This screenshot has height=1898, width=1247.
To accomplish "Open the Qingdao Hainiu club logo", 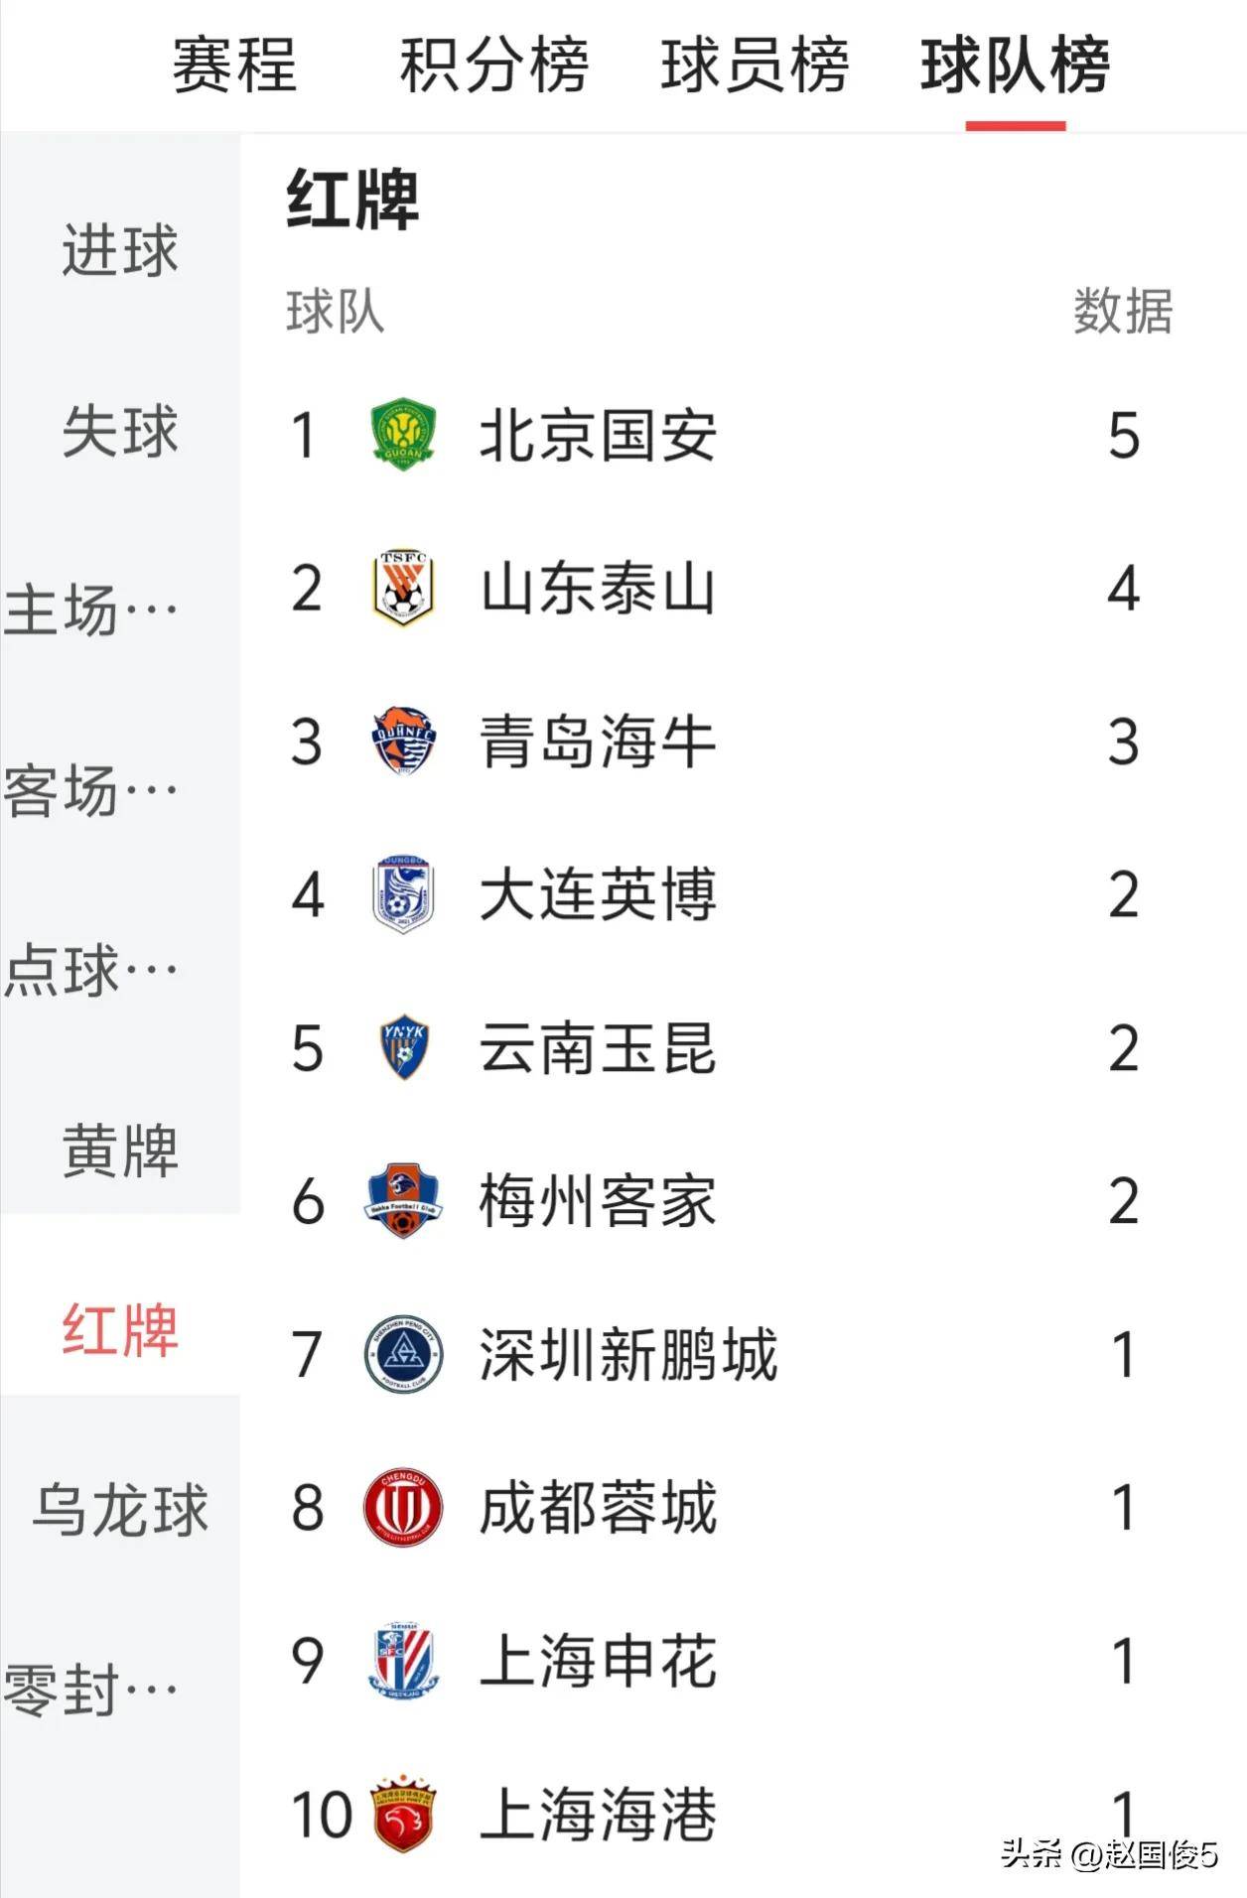I will (x=402, y=741).
